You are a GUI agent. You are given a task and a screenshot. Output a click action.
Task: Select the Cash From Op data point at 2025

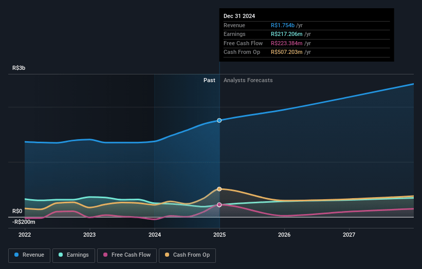(x=219, y=189)
